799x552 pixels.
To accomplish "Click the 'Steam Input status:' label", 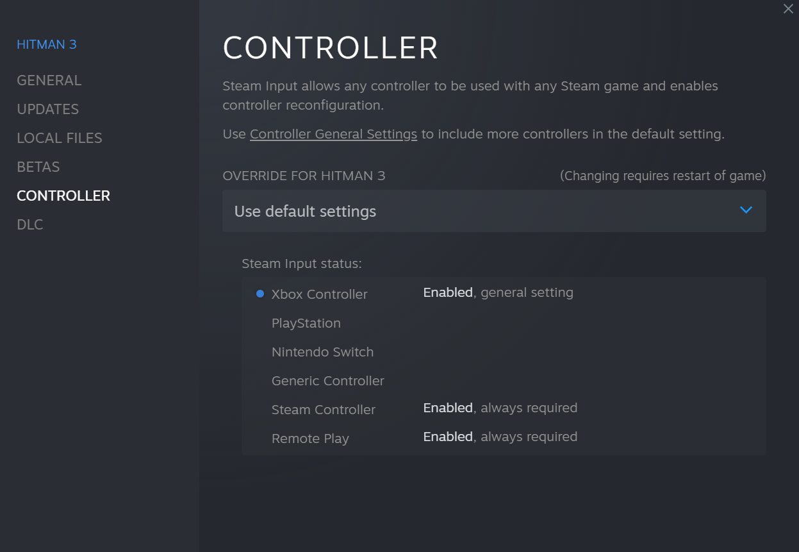I will click(x=302, y=263).
